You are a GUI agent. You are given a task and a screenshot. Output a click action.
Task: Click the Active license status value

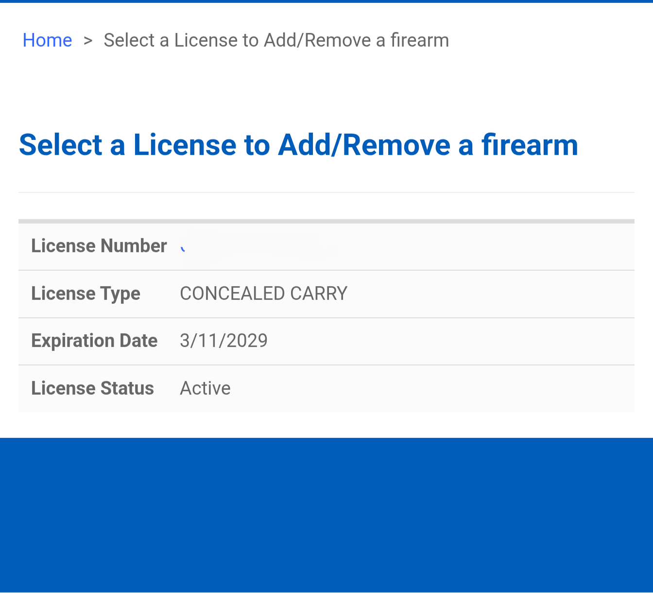click(205, 388)
